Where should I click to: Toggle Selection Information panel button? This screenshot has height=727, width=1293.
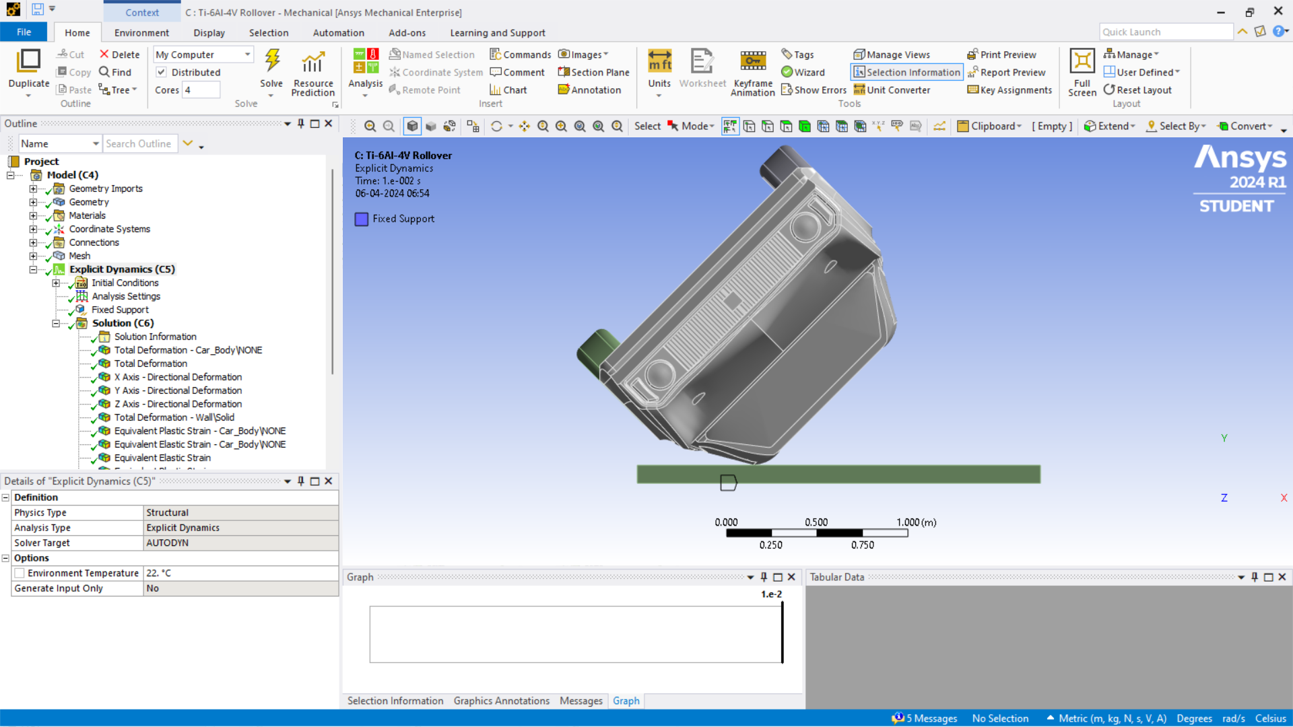tap(906, 72)
